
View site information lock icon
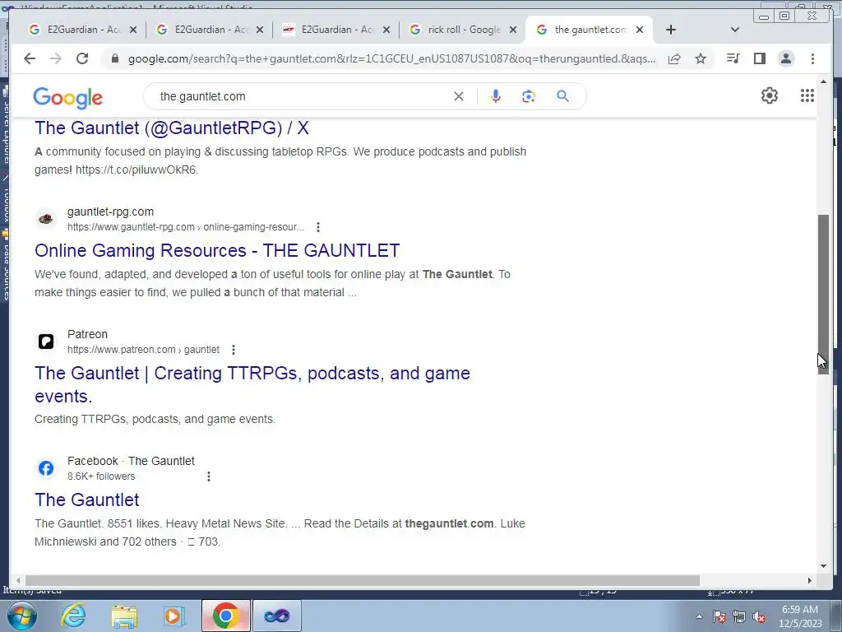coord(114,58)
